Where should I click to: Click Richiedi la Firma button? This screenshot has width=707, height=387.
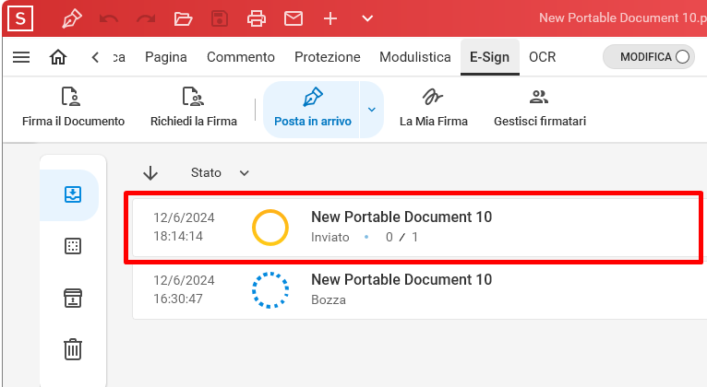pyautogui.click(x=194, y=108)
